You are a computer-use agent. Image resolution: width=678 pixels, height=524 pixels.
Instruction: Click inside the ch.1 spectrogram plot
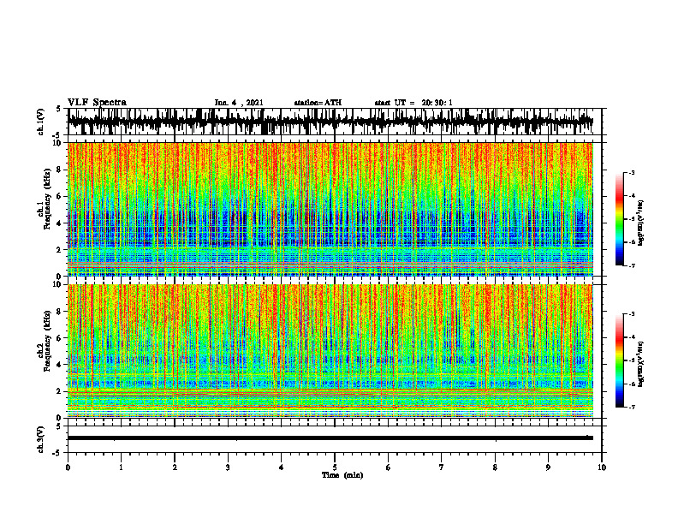(x=330, y=209)
